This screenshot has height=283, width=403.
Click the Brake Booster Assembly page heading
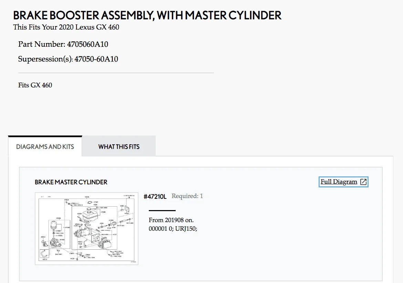click(147, 15)
